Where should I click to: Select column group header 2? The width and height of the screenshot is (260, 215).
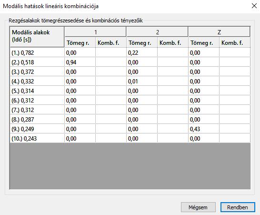[x=157, y=32]
